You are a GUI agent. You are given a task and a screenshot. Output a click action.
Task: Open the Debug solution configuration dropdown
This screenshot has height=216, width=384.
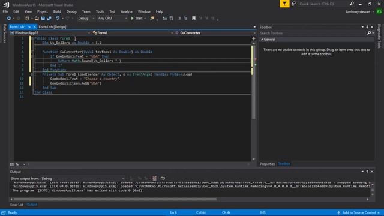point(86,19)
